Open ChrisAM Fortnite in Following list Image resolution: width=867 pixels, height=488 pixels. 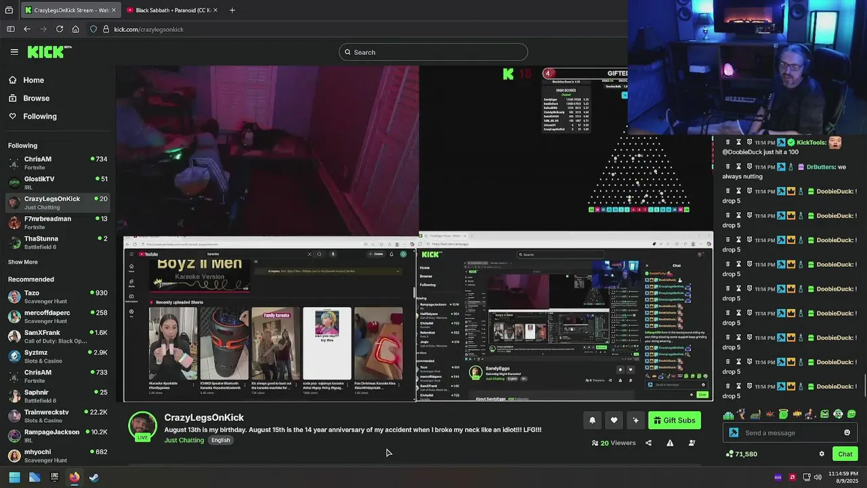coord(58,163)
